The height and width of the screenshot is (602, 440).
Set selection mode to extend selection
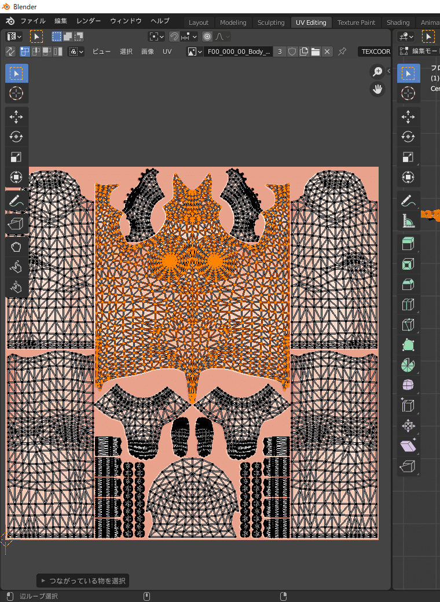tap(68, 36)
